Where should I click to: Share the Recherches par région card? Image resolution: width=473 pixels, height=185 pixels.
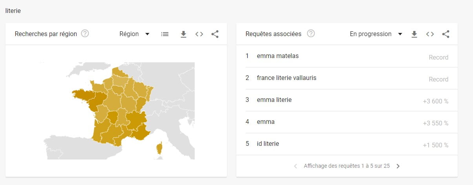pos(215,34)
